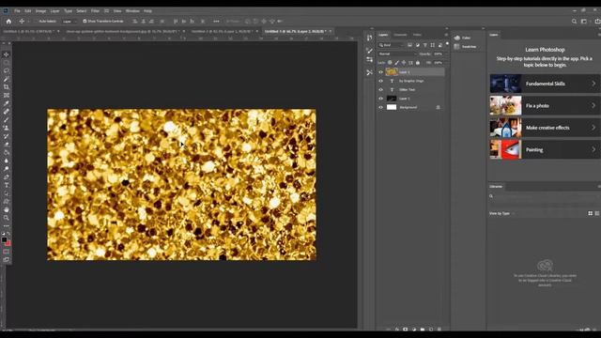Select the Background layer row
The image size is (601, 338).
pyautogui.click(x=411, y=107)
